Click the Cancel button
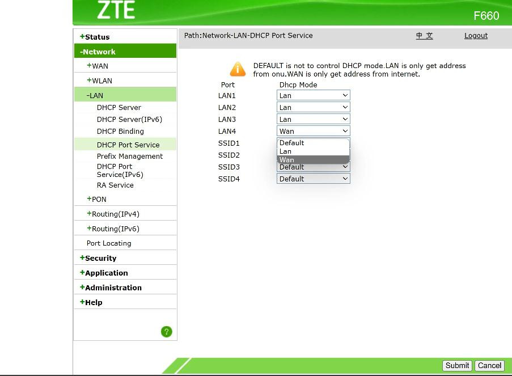Screen dimensions: 512x376 click(x=489, y=365)
